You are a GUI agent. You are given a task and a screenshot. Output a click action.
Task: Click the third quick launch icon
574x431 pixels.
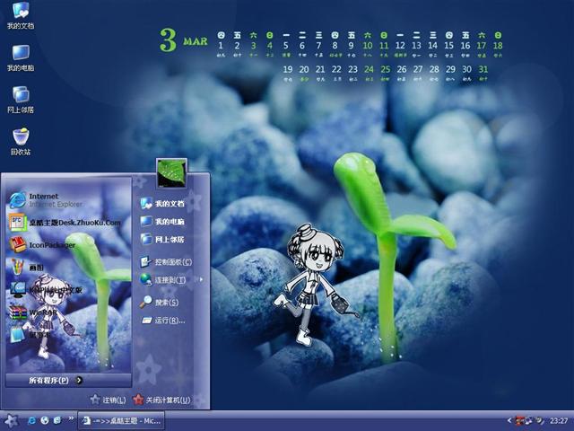pyautogui.click(x=57, y=420)
